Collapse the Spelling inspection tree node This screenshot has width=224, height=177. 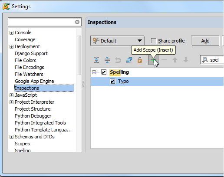(94, 72)
